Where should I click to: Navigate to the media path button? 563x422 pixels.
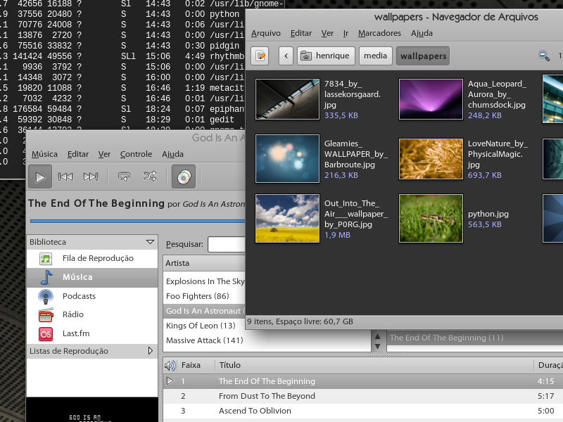pyautogui.click(x=375, y=56)
